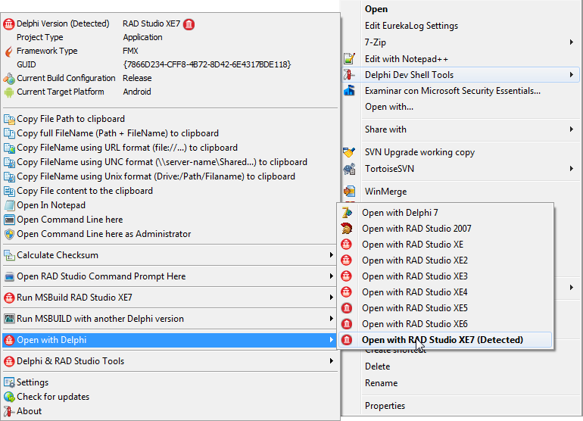This screenshot has height=421, width=583.
Task: Click Properties in the context menu
Action: [x=385, y=406]
